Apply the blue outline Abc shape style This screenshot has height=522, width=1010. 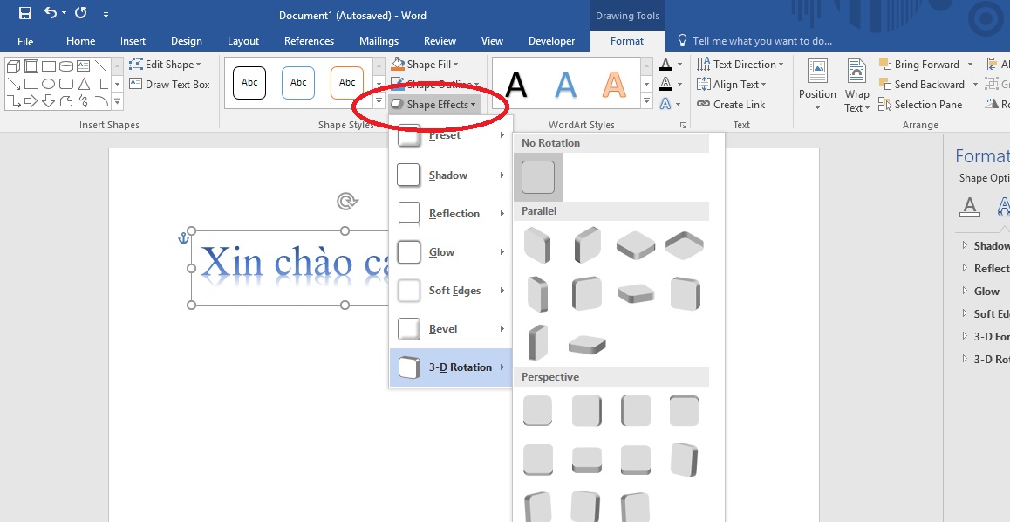pos(298,82)
